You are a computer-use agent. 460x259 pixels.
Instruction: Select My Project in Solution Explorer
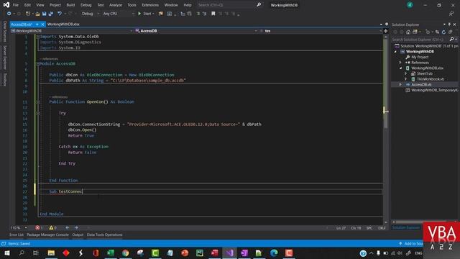[420, 57]
